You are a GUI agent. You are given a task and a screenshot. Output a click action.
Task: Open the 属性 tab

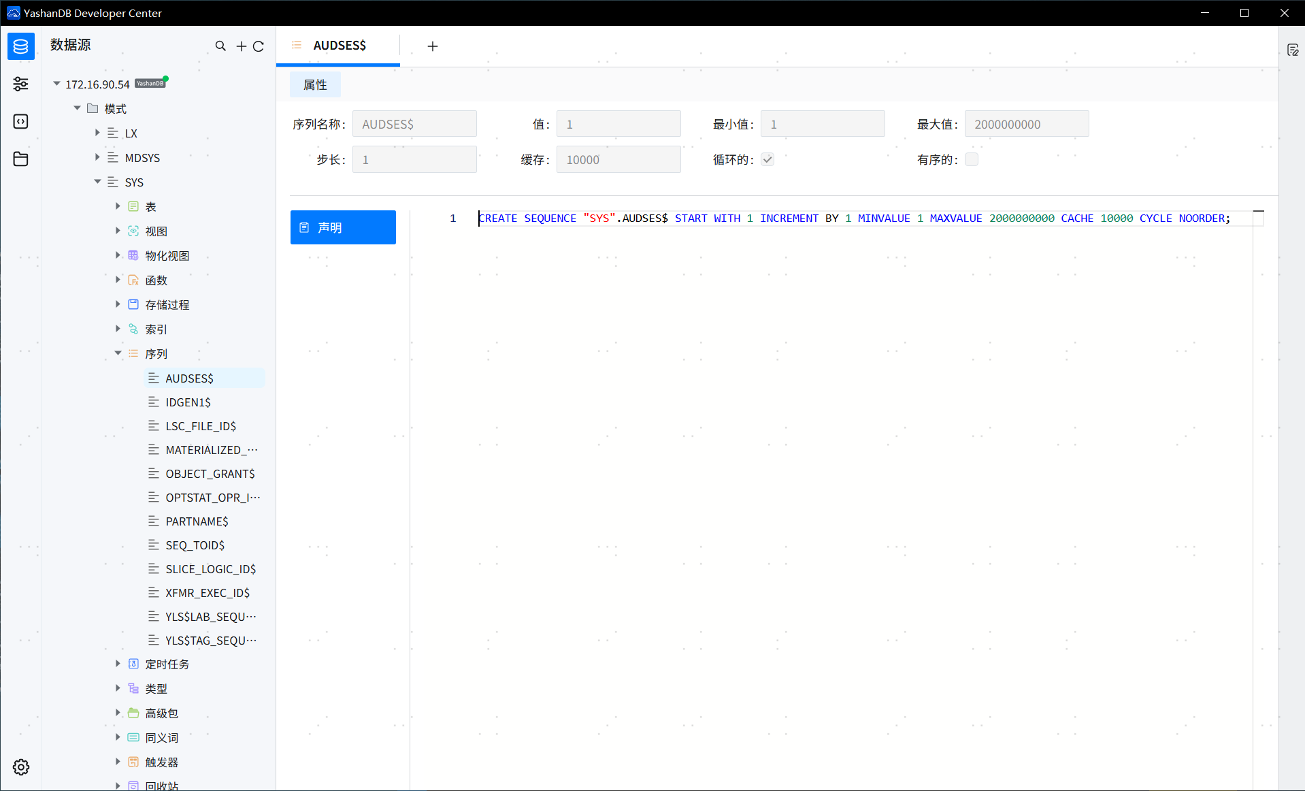coord(314,84)
